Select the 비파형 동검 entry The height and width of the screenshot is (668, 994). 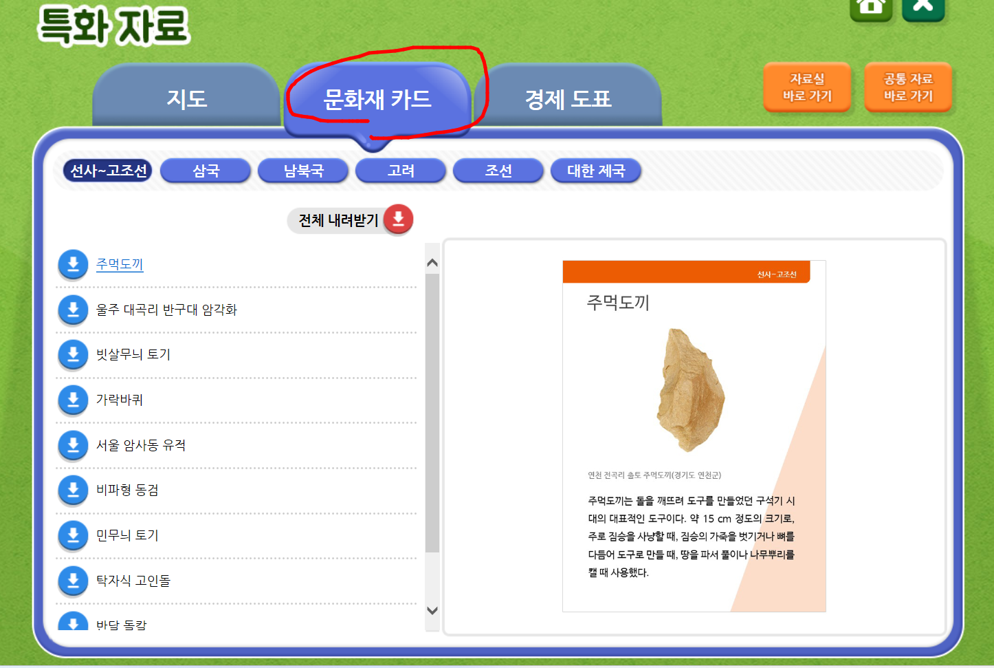[x=128, y=490]
